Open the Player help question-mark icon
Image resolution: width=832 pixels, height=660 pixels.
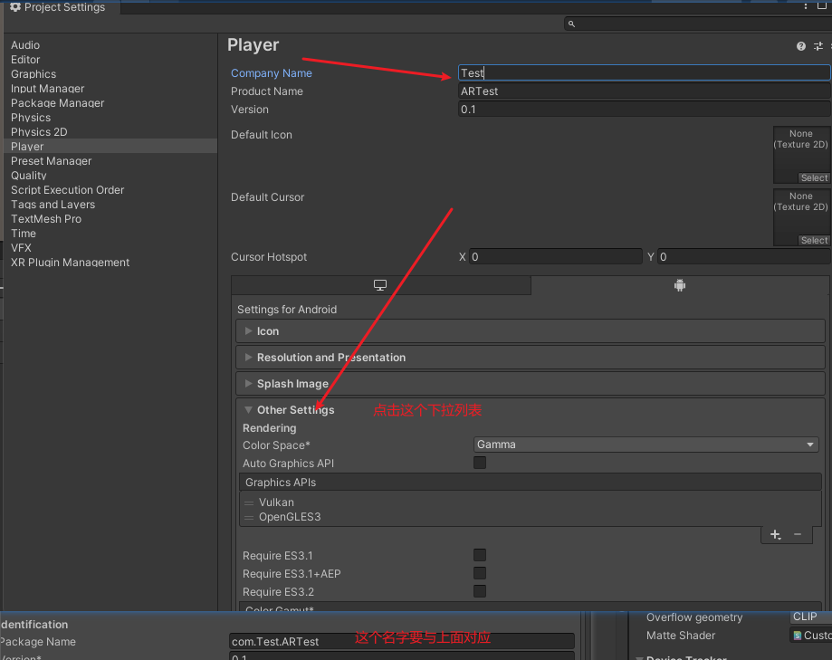click(x=801, y=46)
